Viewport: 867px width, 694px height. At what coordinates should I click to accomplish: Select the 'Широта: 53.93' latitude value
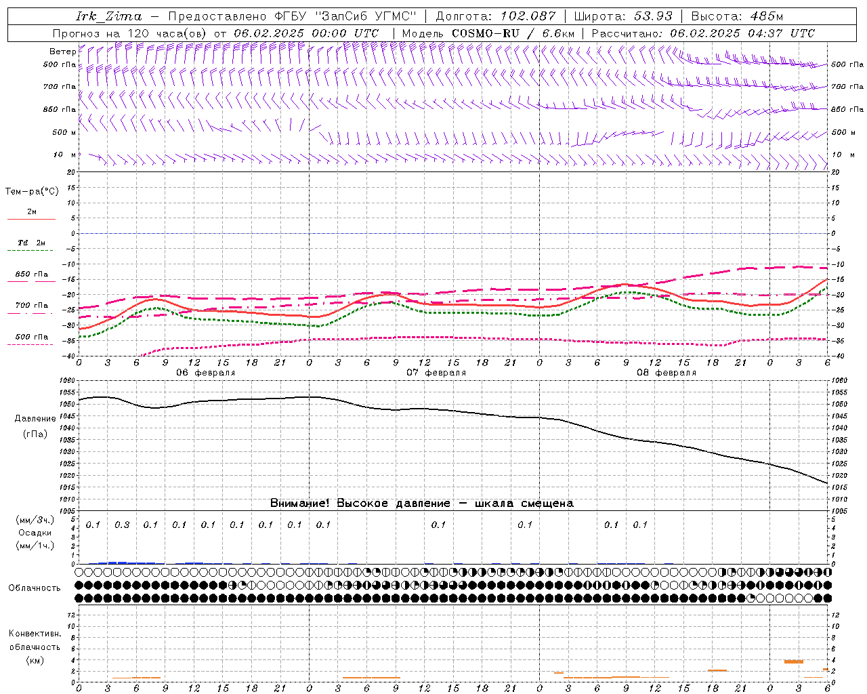tap(623, 16)
